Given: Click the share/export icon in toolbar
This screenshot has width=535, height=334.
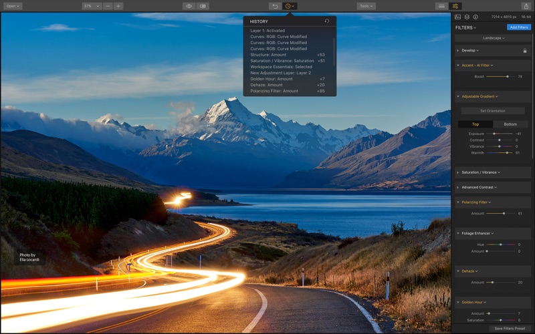Looking at the screenshot, I should 526,6.
